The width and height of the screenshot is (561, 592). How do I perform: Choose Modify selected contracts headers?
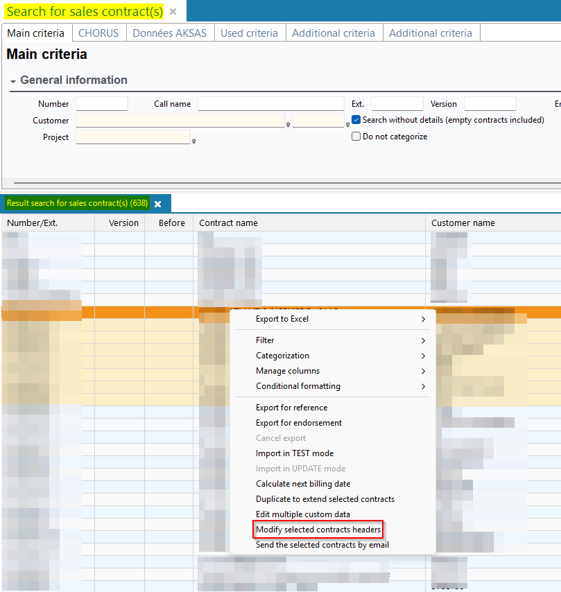318,530
